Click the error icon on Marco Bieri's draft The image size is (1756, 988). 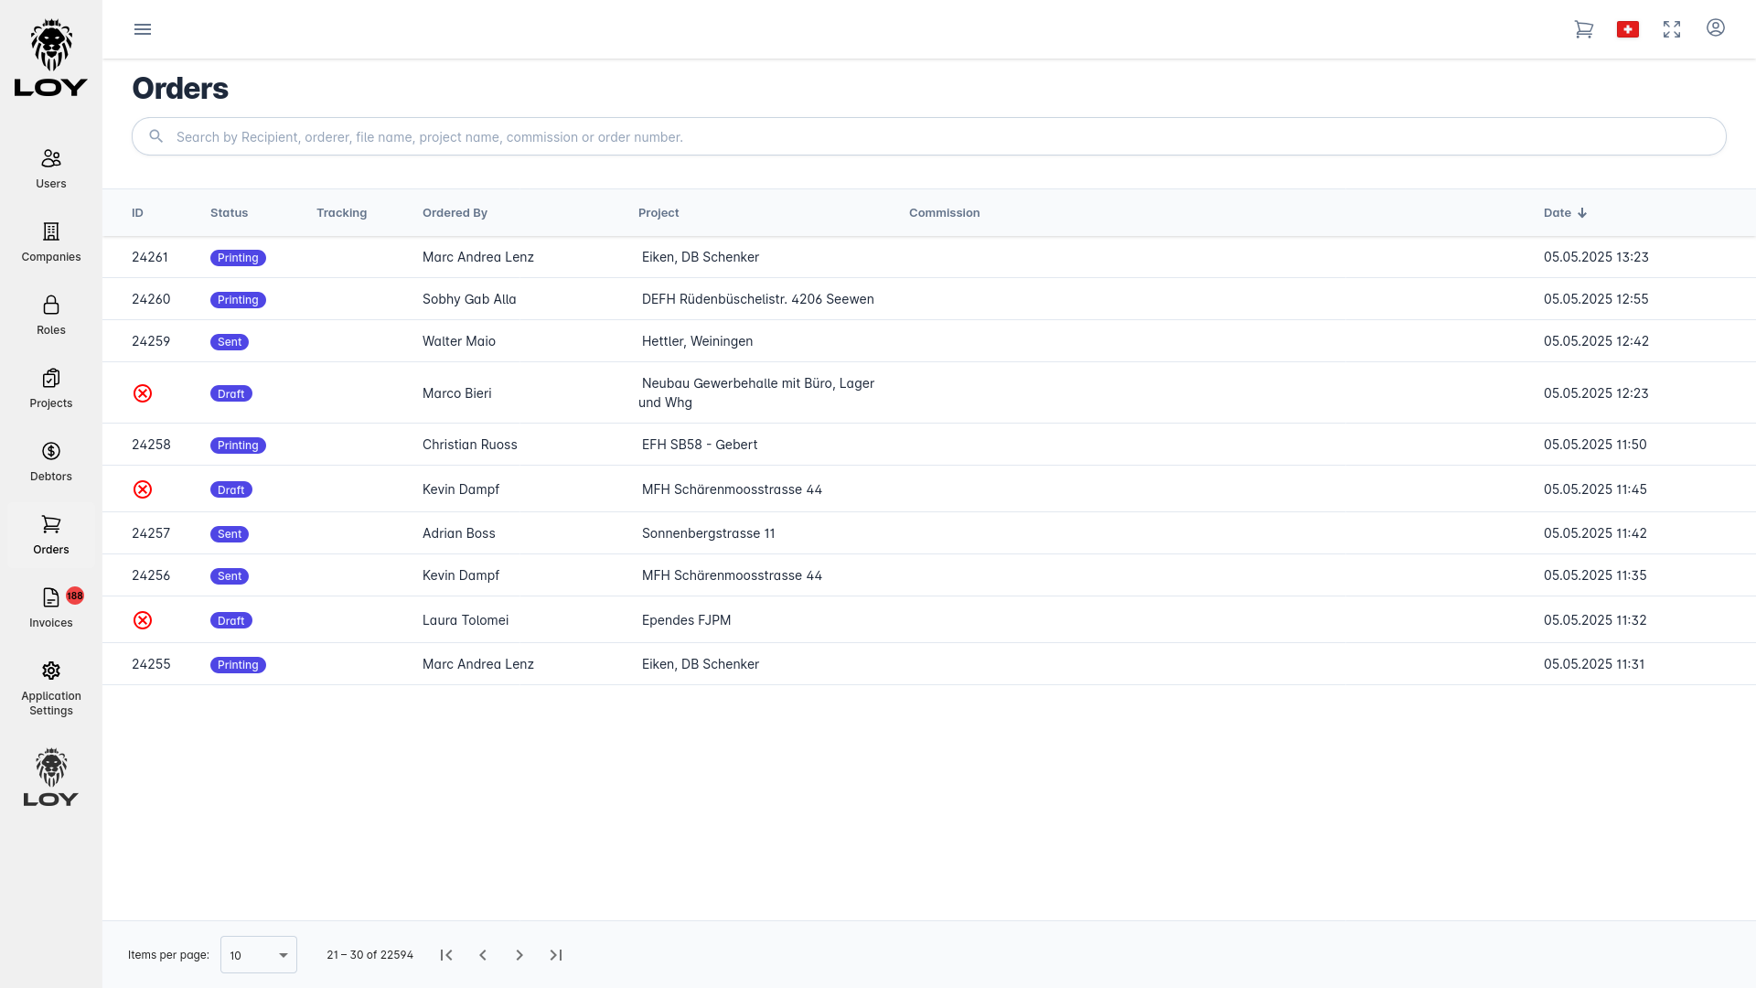coord(143,393)
